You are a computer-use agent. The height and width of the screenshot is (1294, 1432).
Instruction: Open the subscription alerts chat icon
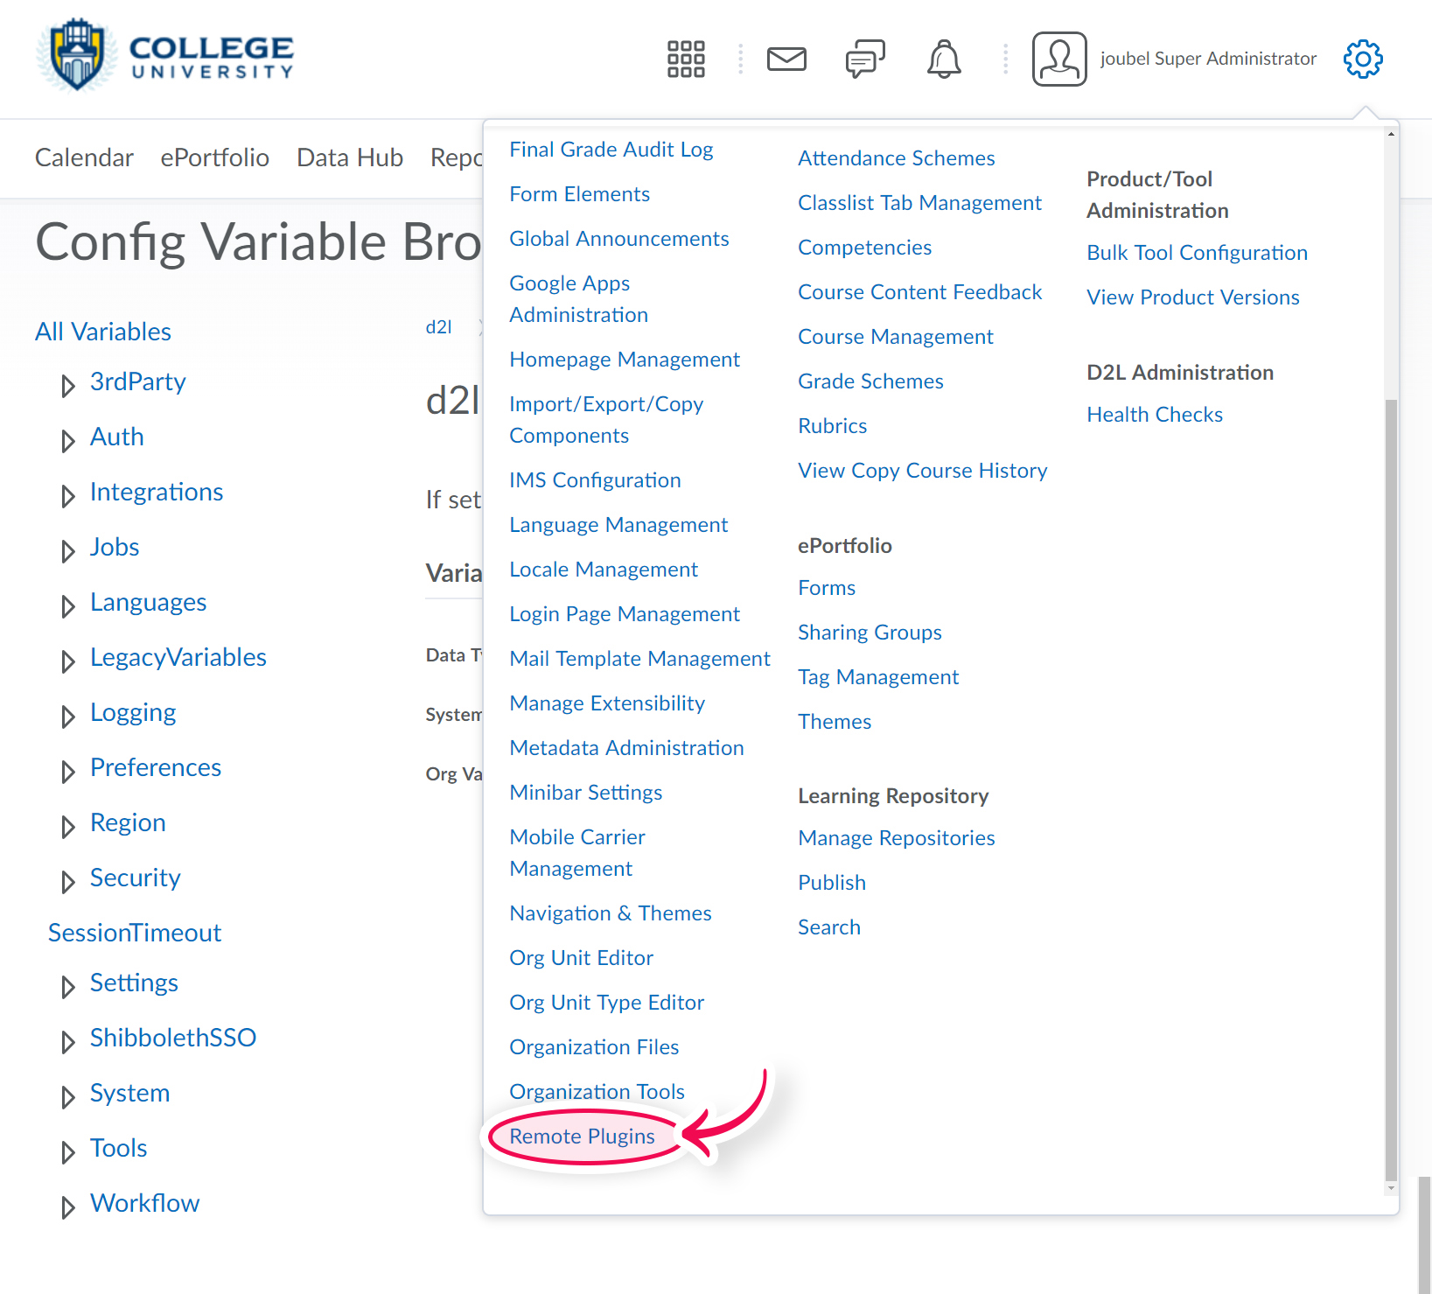865,59
